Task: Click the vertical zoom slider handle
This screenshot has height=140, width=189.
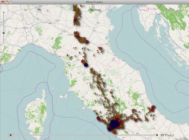Action: click(x=4, y=33)
